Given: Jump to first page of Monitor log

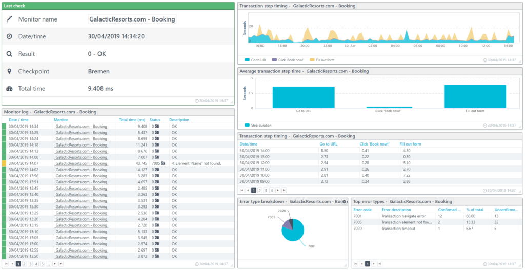Looking at the screenshot, I should point(6,264).
